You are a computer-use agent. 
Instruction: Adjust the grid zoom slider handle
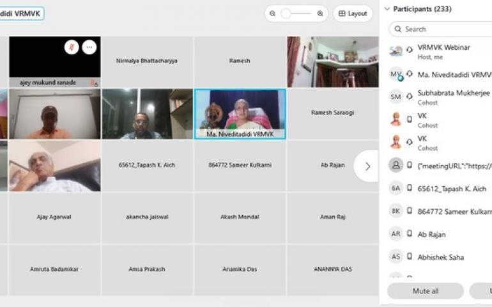coord(286,13)
